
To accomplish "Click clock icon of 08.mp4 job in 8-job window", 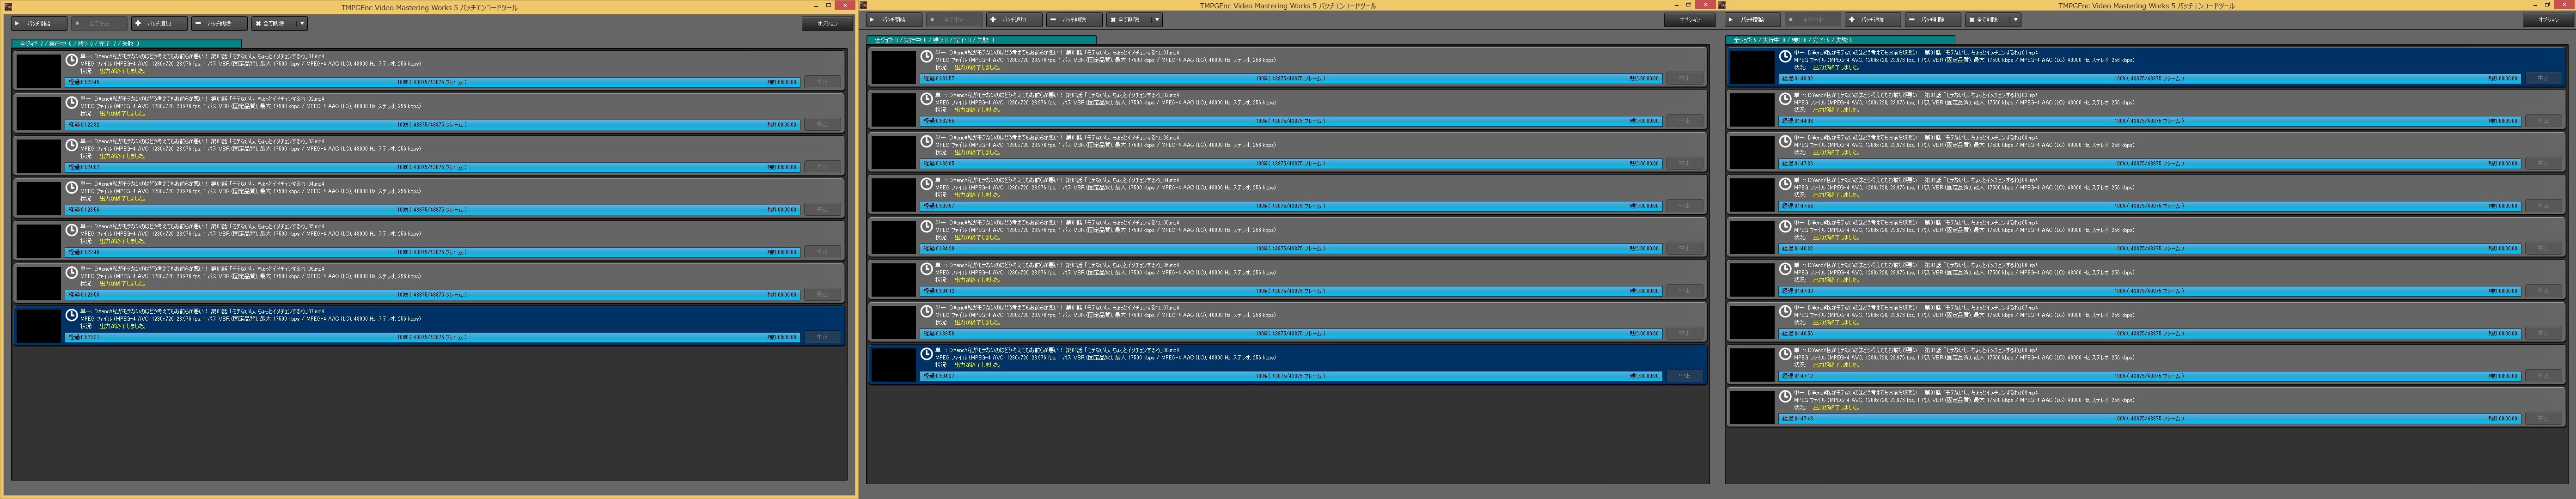I will [927, 354].
